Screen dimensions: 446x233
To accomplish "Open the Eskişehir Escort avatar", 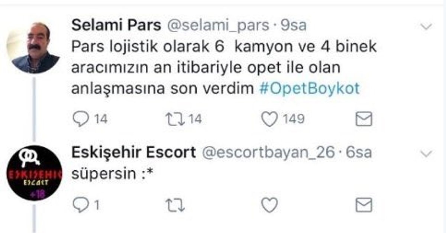I will pos(35,173).
